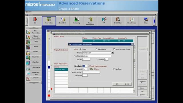Select the Reservation radio button
This screenshot has height=103, width=183.
point(96,49)
